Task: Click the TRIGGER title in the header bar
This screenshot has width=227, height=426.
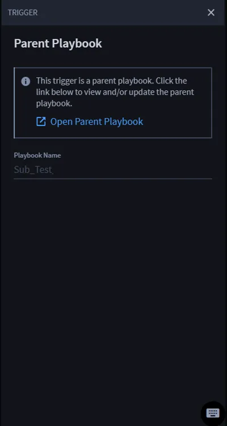Action: 23,12
